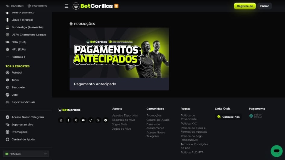
Task: Click the Suporte ao vivo chat icon
Action: point(8,125)
